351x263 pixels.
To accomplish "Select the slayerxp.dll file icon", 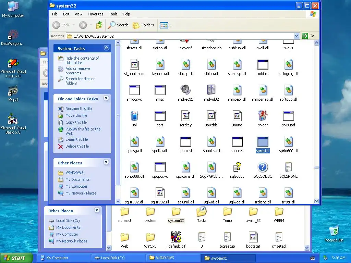I will pyautogui.click(x=160, y=64).
